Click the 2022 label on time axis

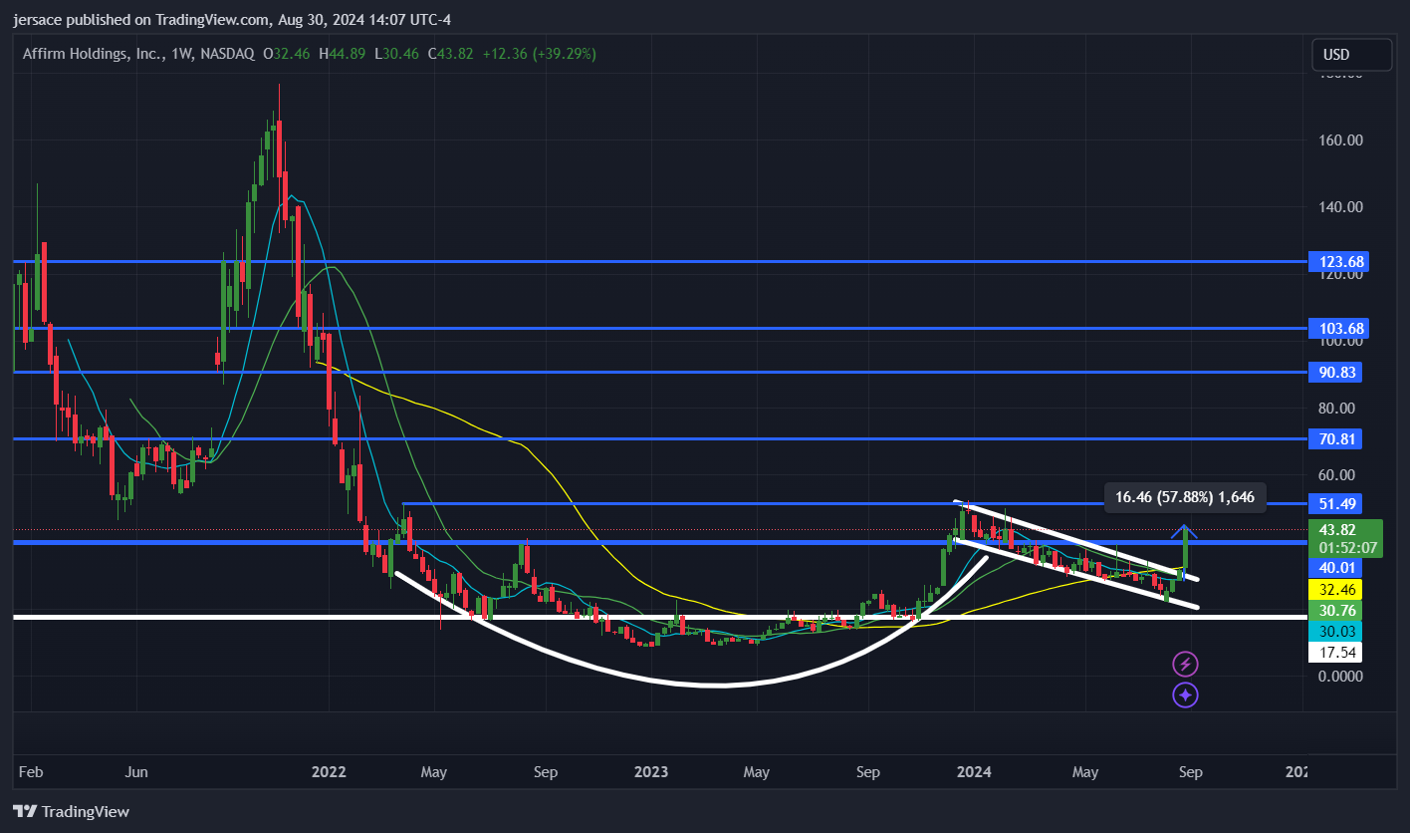(329, 771)
